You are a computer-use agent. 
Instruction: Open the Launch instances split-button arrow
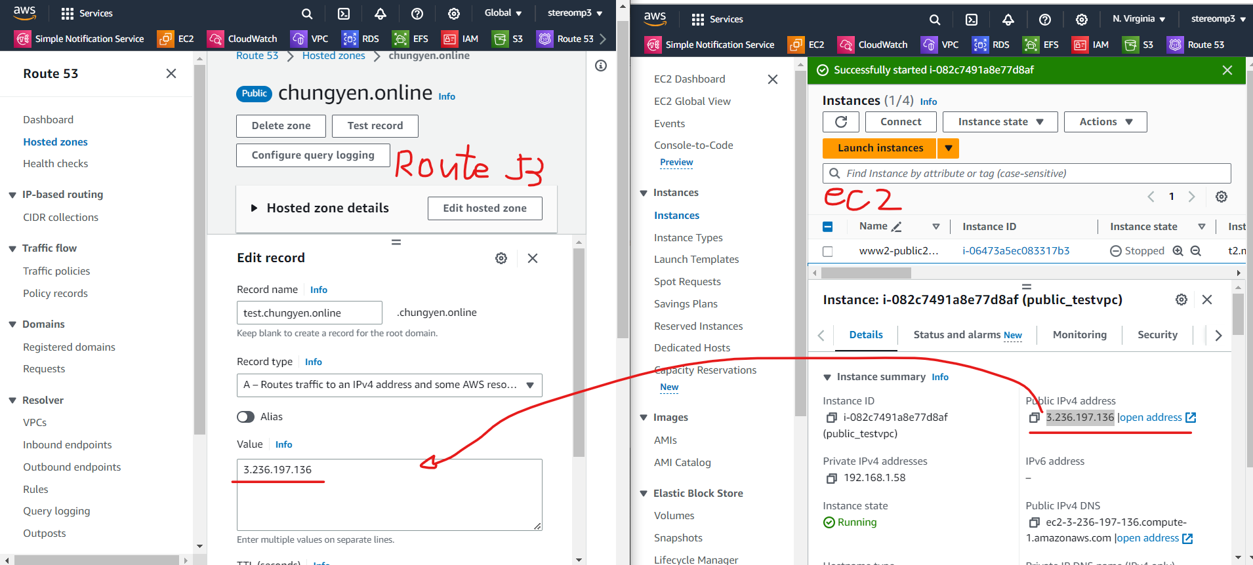pyautogui.click(x=949, y=148)
